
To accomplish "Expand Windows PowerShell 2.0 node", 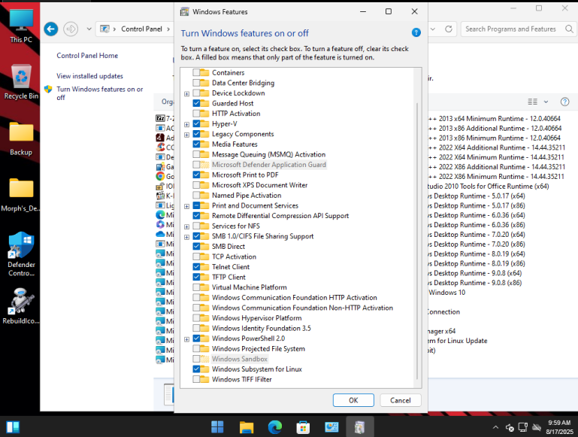I will pyautogui.click(x=186, y=339).
